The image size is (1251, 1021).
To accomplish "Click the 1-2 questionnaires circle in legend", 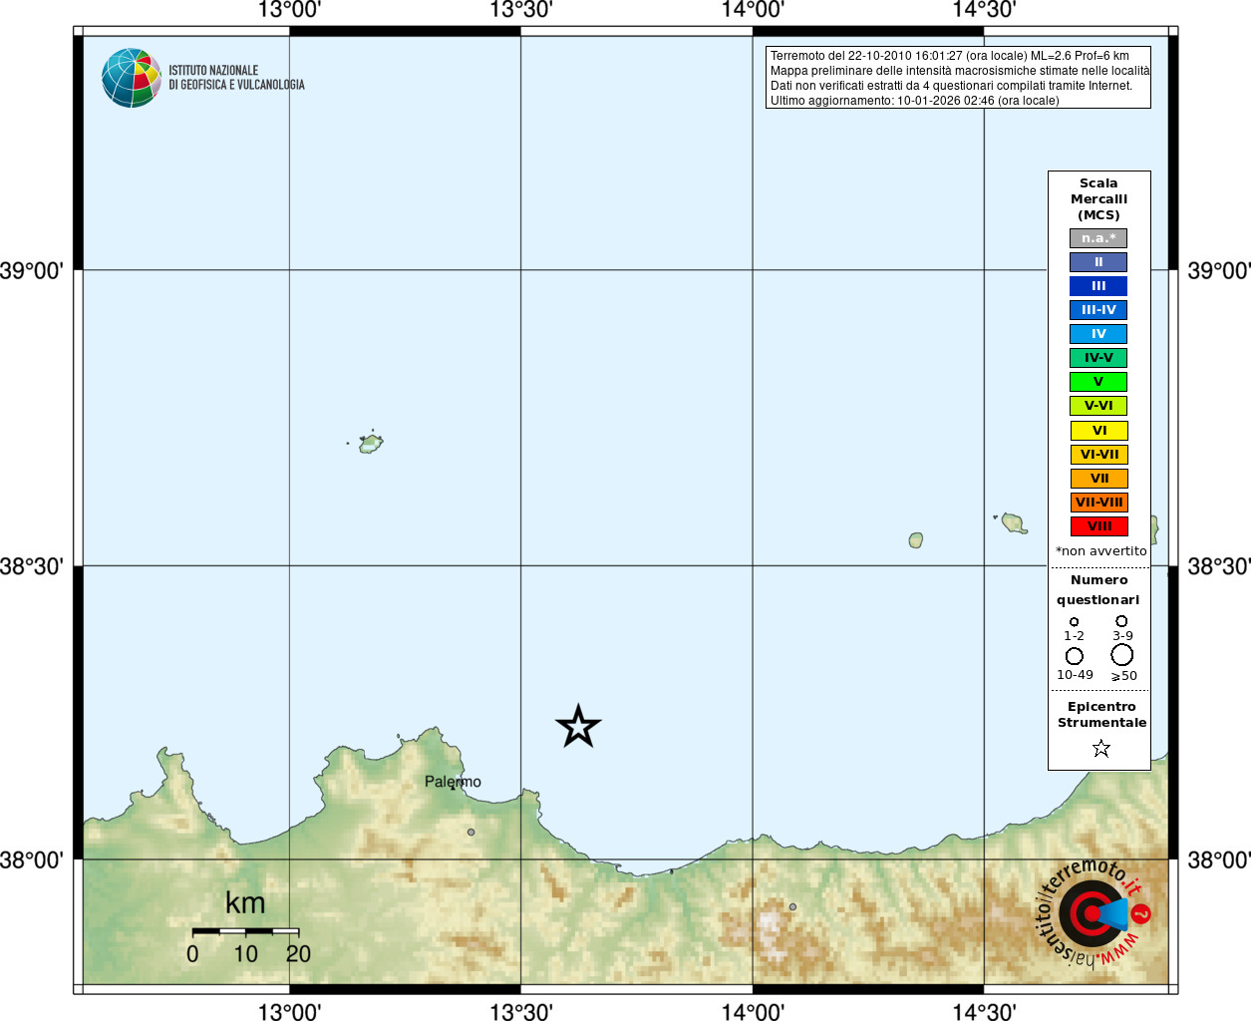I will (x=1074, y=622).
